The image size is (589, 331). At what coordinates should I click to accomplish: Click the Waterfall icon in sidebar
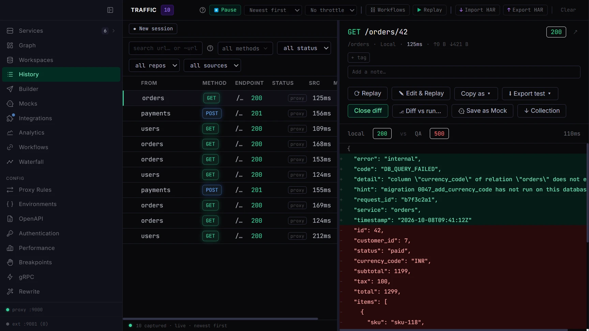10,162
